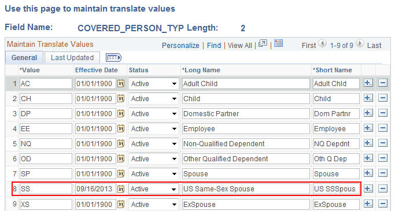Edit effective date field 09/16/2013

[x=96, y=189]
